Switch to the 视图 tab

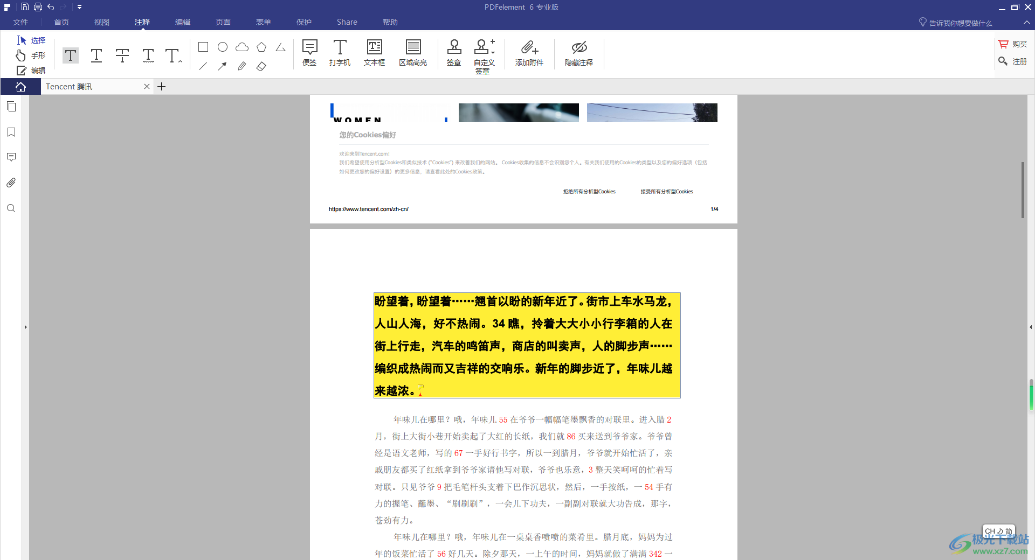(x=102, y=22)
